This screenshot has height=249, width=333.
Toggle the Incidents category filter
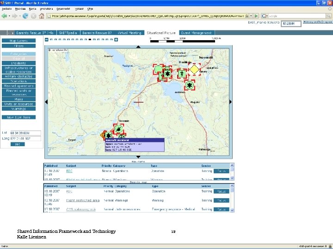point(18,63)
